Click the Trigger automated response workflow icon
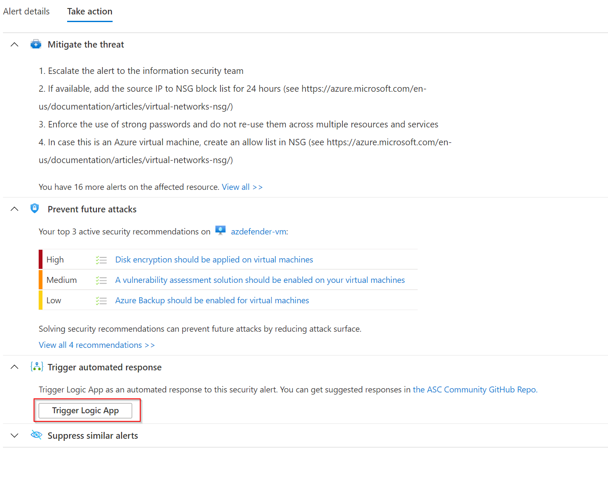Screen dimensions: 608x488 pos(37,367)
